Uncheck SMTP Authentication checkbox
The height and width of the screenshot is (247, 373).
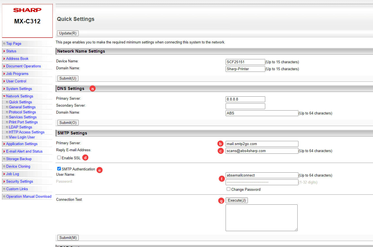59,169
